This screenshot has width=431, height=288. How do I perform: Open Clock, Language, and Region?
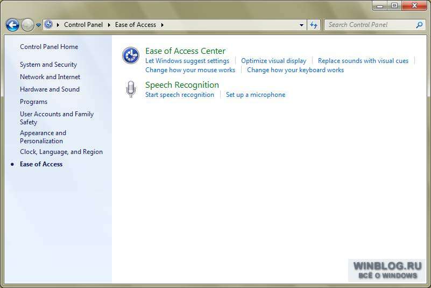pyautogui.click(x=61, y=152)
